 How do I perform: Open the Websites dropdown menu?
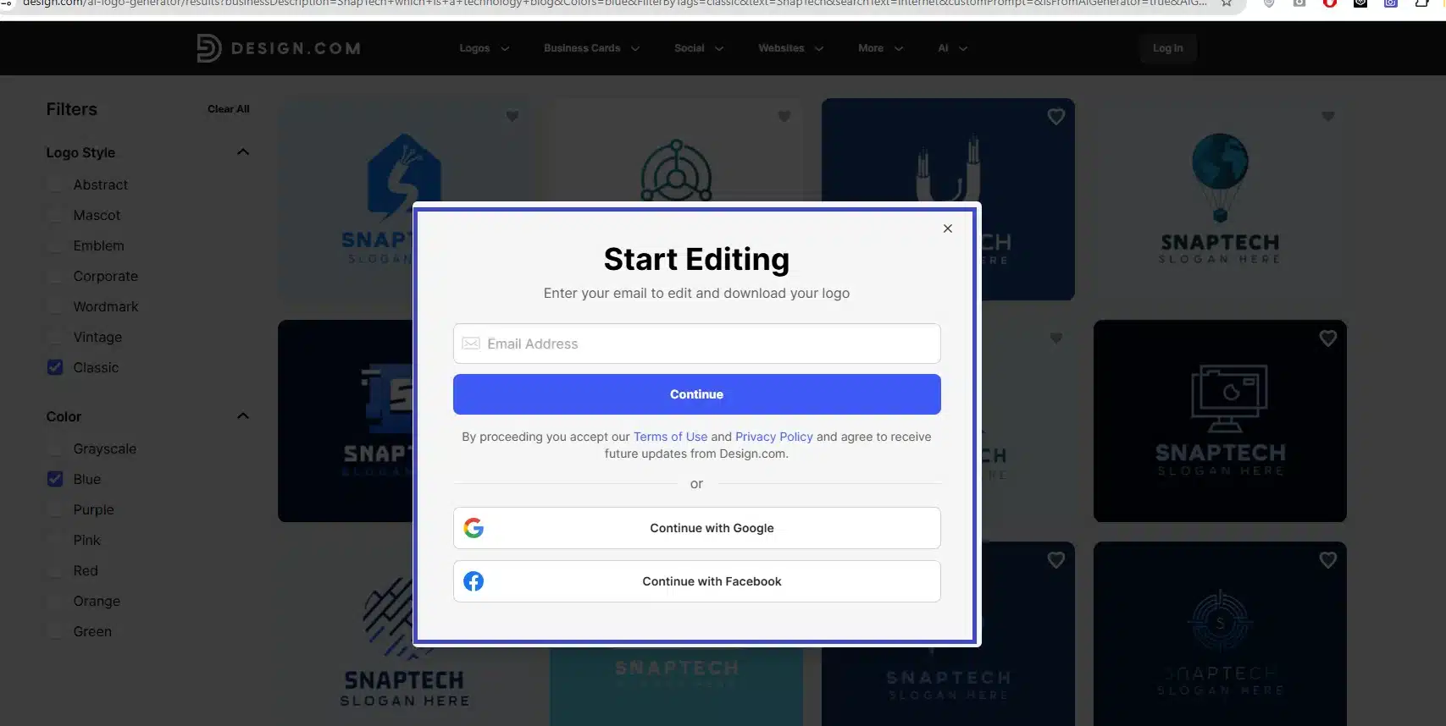coord(790,48)
